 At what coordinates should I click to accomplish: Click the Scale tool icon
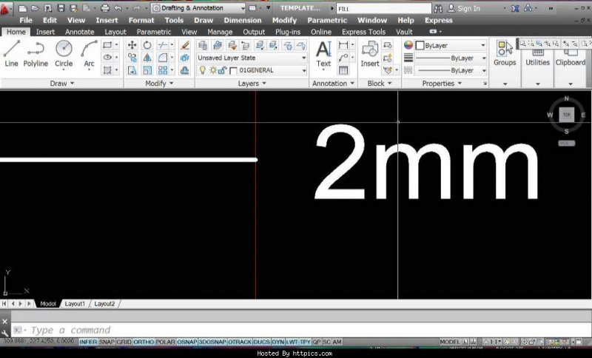point(147,70)
